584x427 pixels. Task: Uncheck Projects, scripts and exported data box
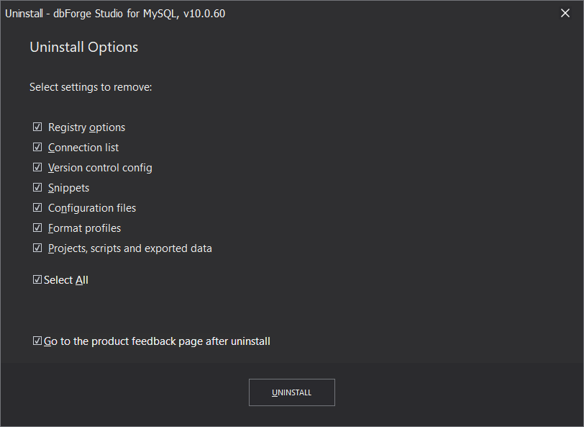(x=37, y=248)
